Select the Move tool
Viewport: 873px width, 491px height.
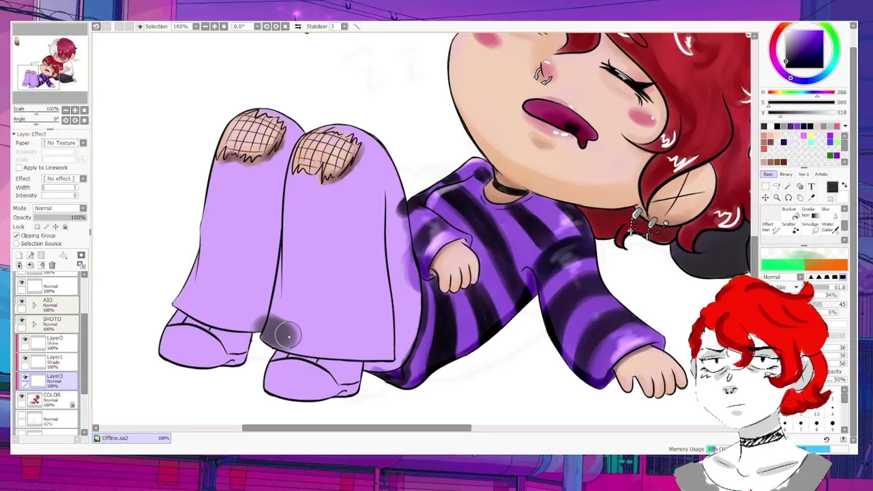765,198
